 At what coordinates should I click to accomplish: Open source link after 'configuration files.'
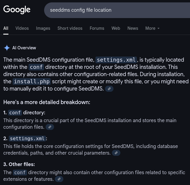tap(50, 127)
